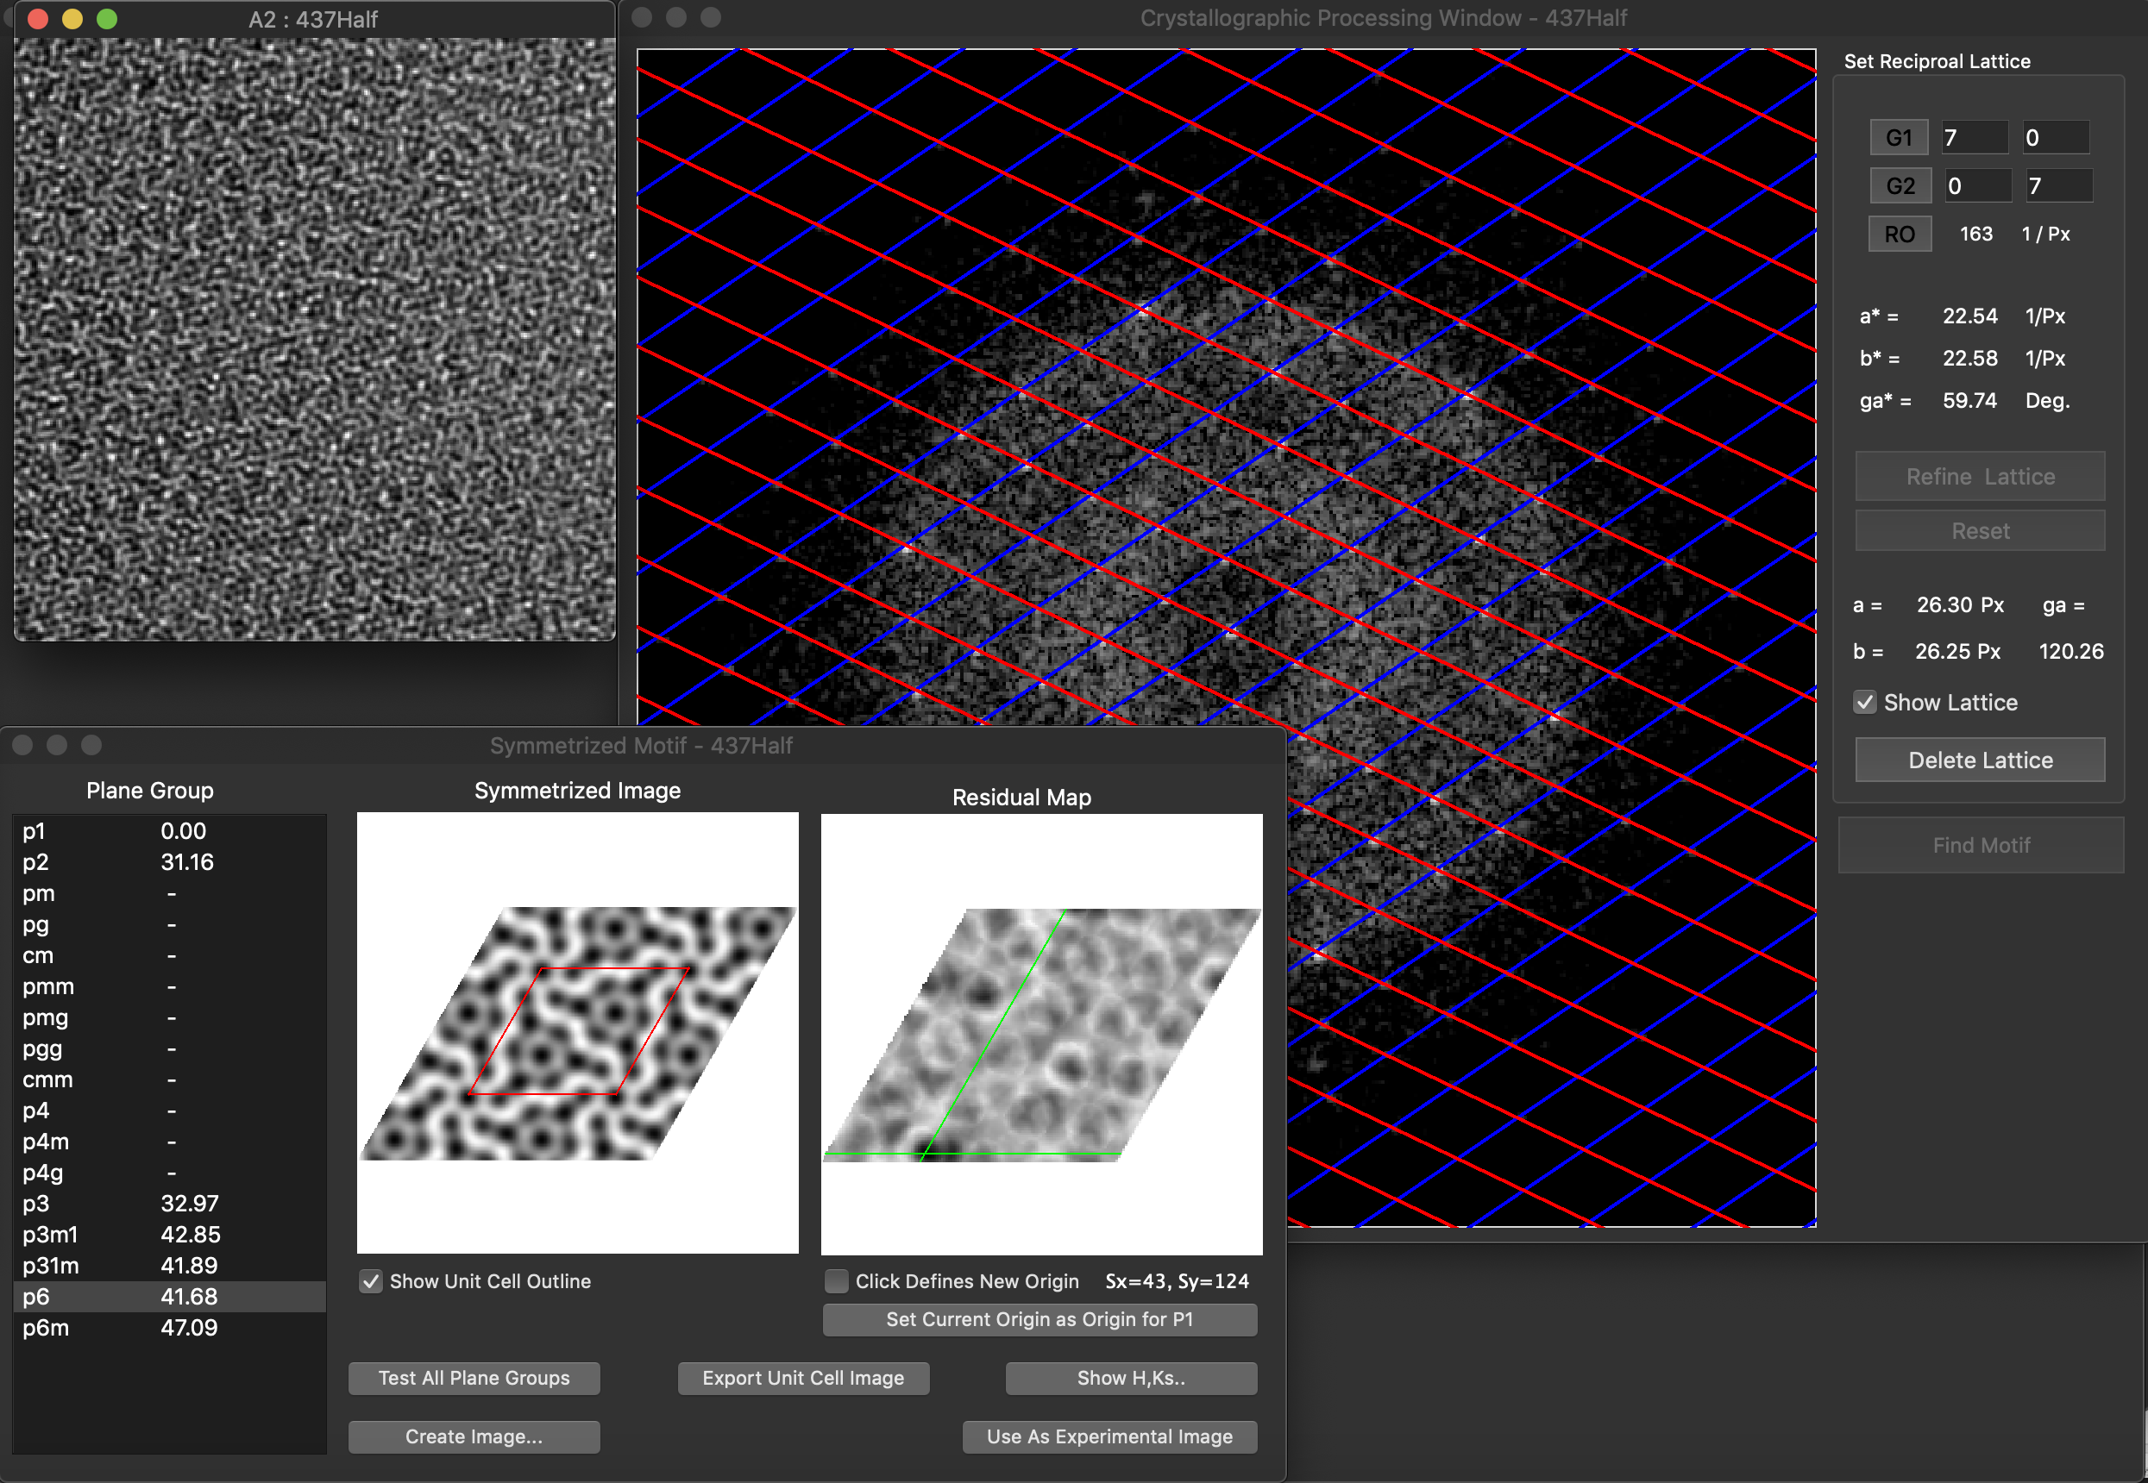
Task: Select plane group pm row
Action: 170,894
